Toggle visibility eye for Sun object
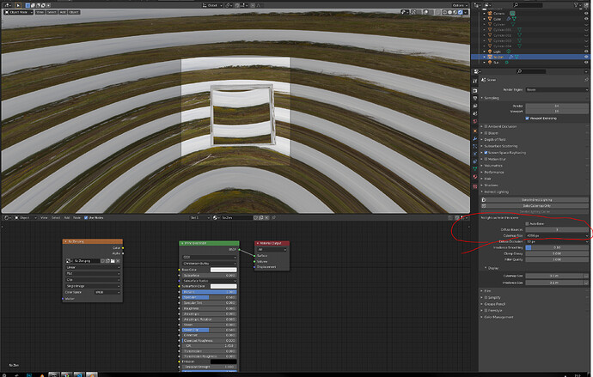The width and height of the screenshot is (593, 377). tap(586, 63)
